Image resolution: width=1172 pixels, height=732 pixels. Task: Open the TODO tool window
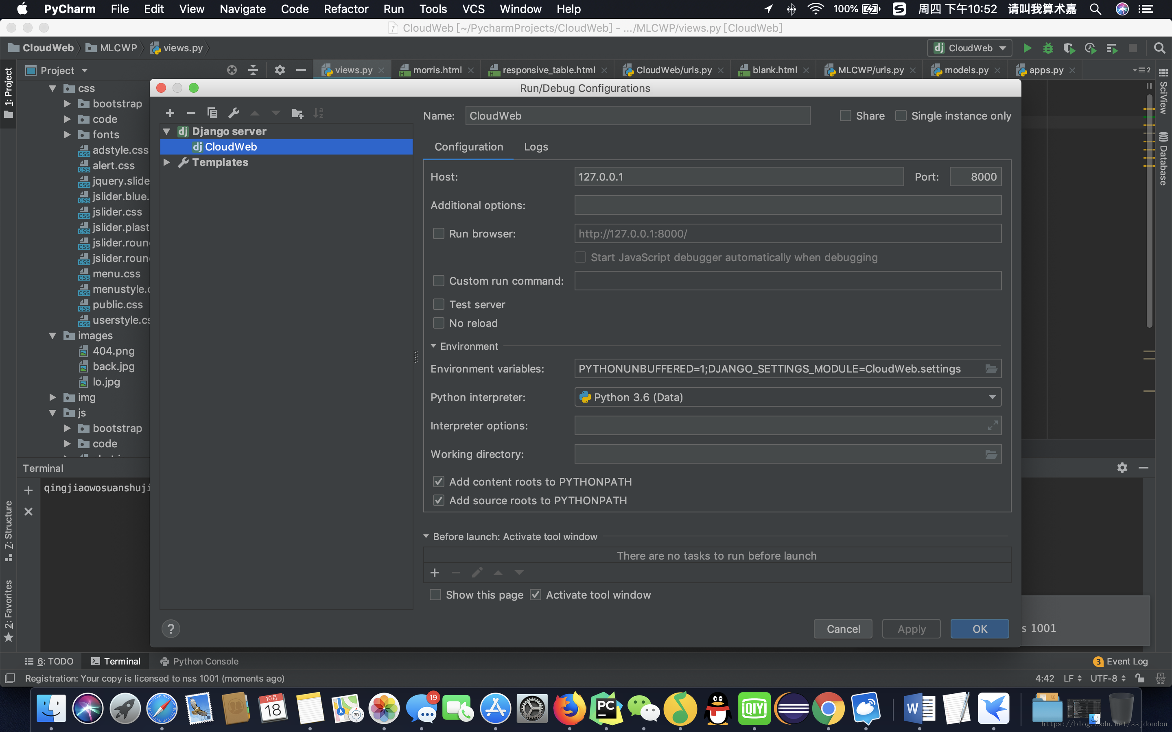(x=49, y=661)
